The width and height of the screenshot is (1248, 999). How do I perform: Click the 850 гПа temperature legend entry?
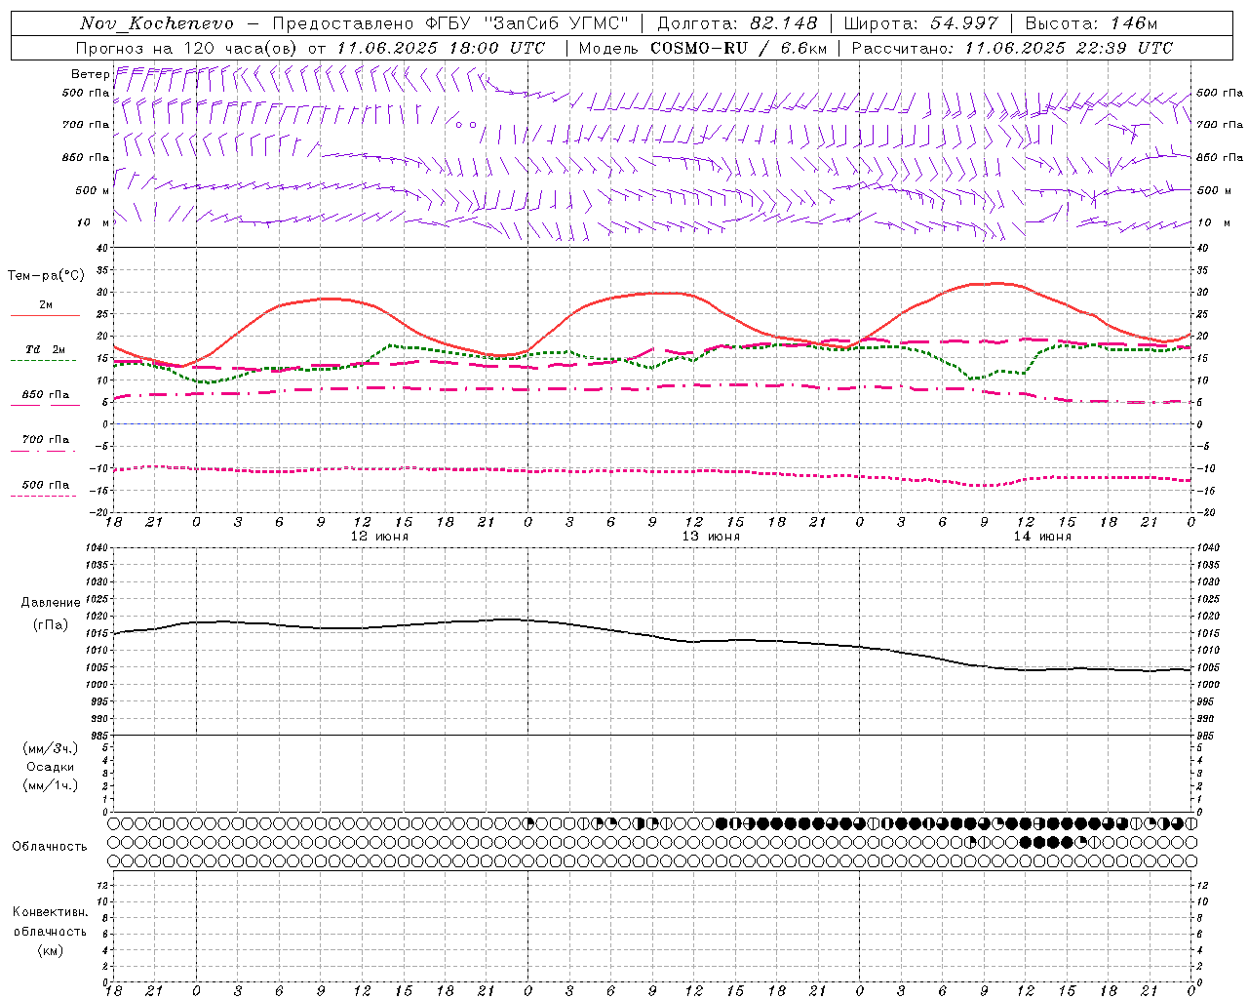[x=46, y=395]
